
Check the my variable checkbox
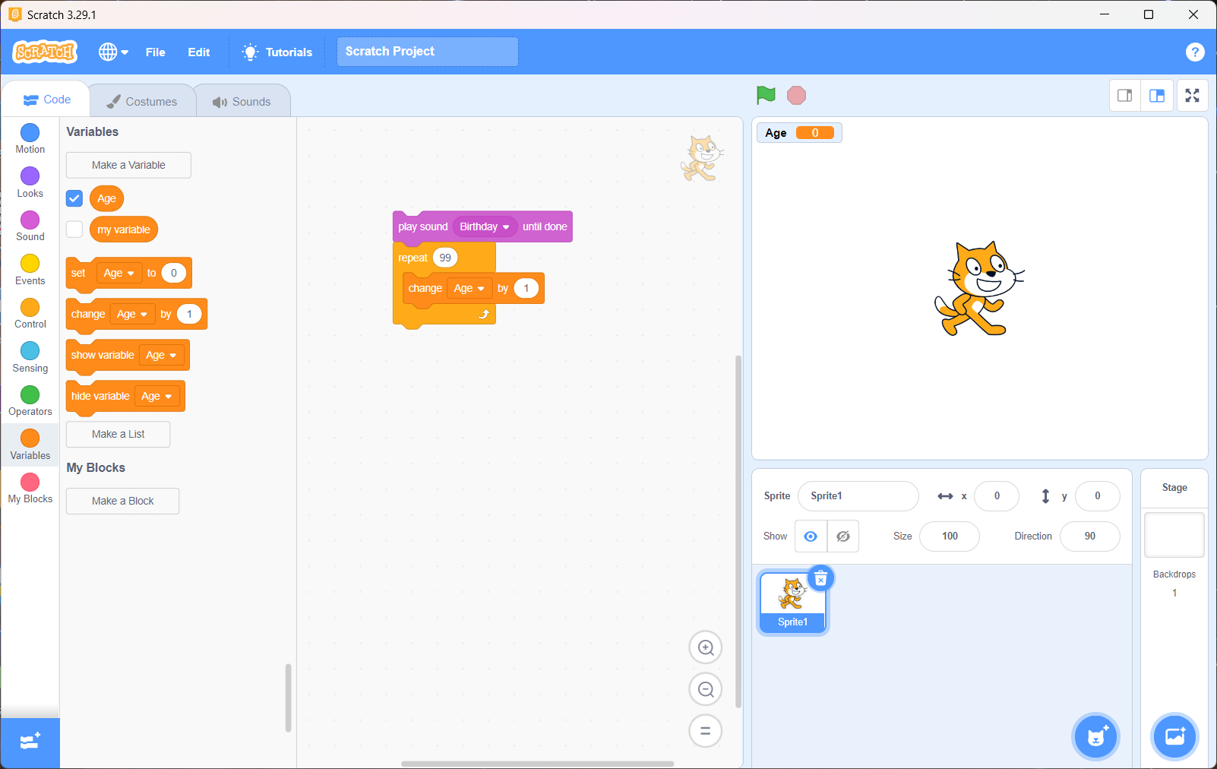(74, 229)
